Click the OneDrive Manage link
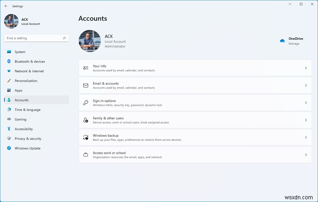Image resolution: width=318 pixels, height=202 pixels. click(x=294, y=43)
